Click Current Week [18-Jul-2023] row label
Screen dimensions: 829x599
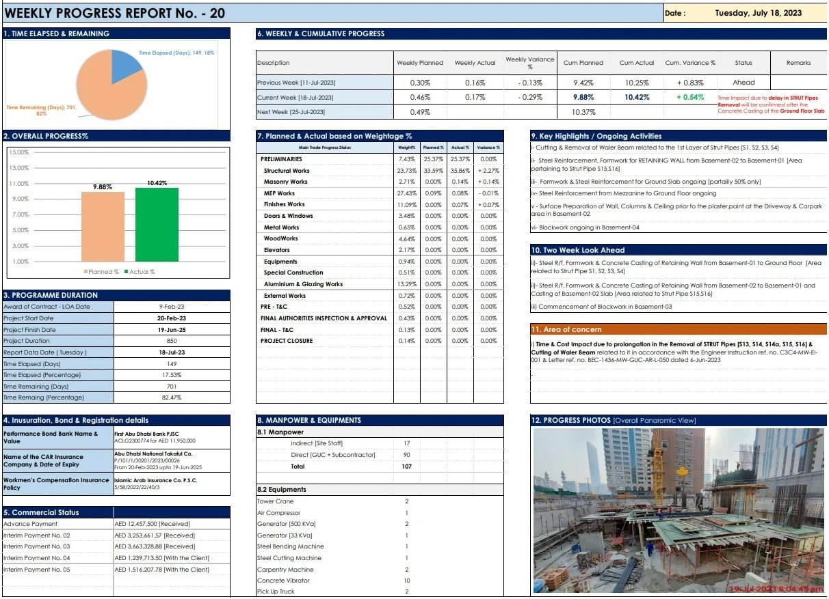coord(325,98)
